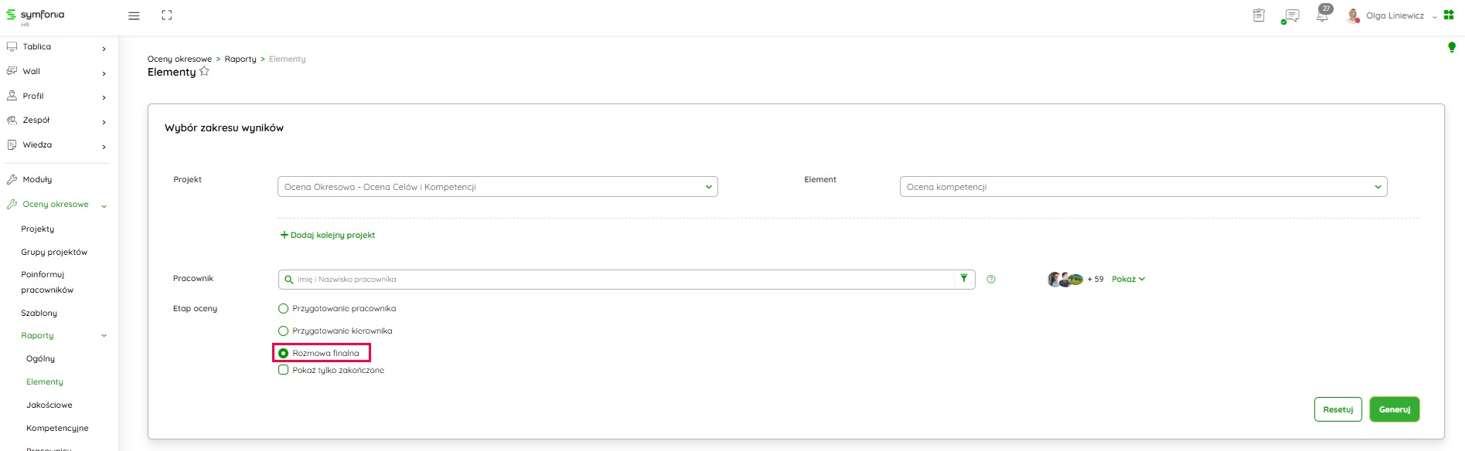Viewport: 1465px width, 451px height.
Task: Enable Pokaż tylko zakończone checkbox
Action: click(x=283, y=370)
